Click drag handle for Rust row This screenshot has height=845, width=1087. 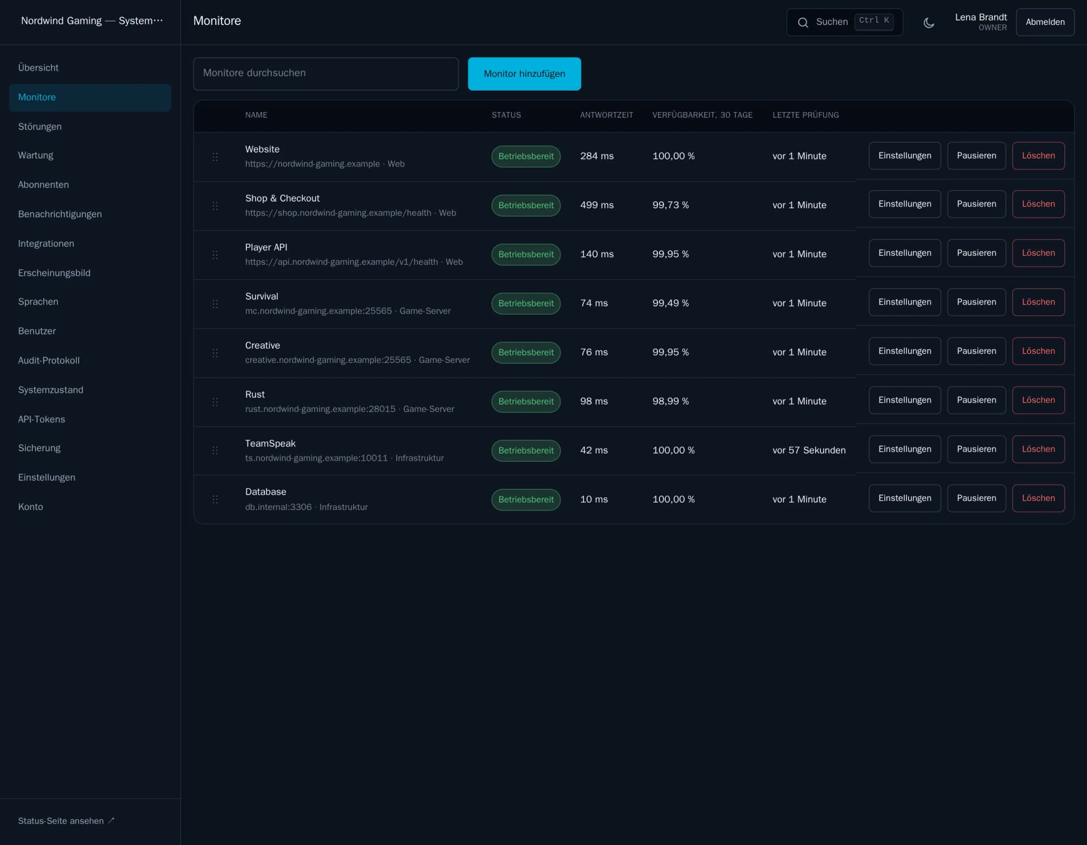[x=215, y=402]
